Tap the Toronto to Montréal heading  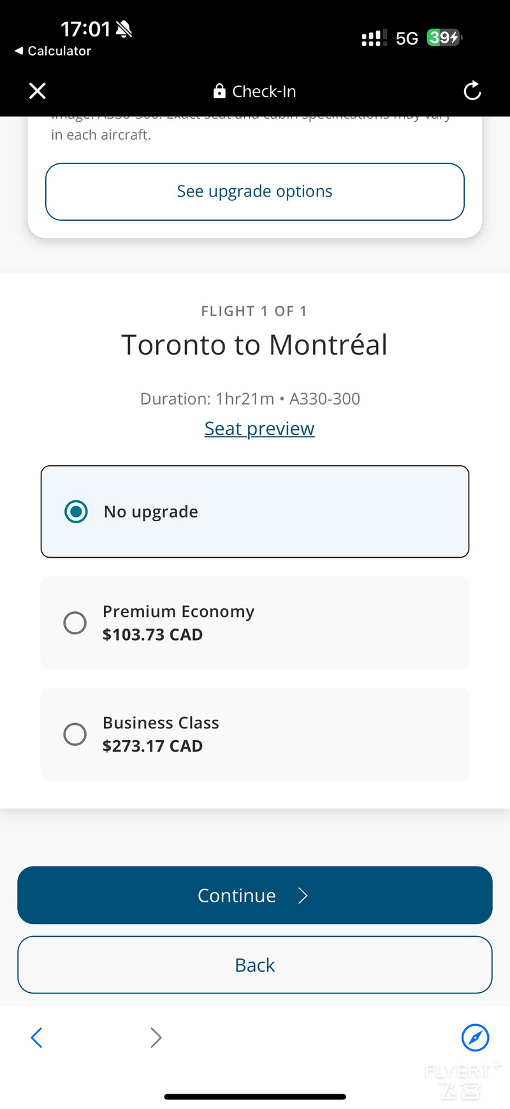pyautogui.click(x=254, y=345)
